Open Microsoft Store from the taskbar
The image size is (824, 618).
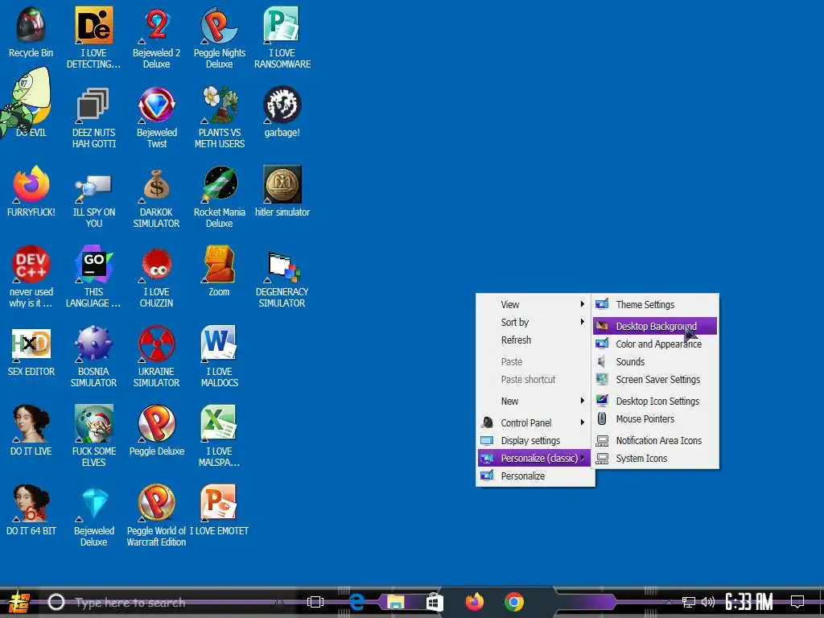click(x=434, y=602)
